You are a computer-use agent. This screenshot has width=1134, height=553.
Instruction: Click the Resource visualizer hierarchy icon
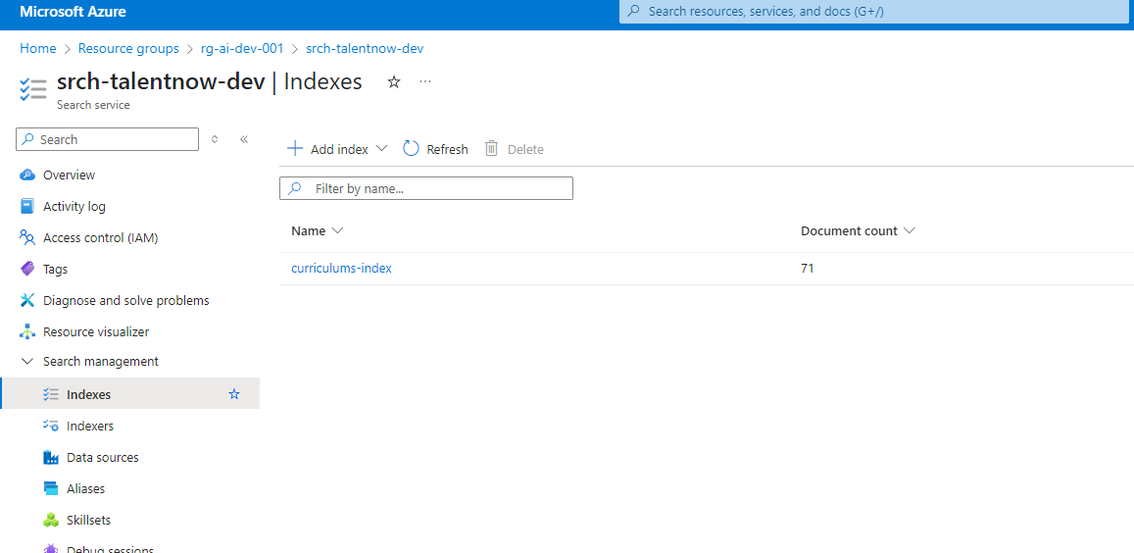coord(27,332)
